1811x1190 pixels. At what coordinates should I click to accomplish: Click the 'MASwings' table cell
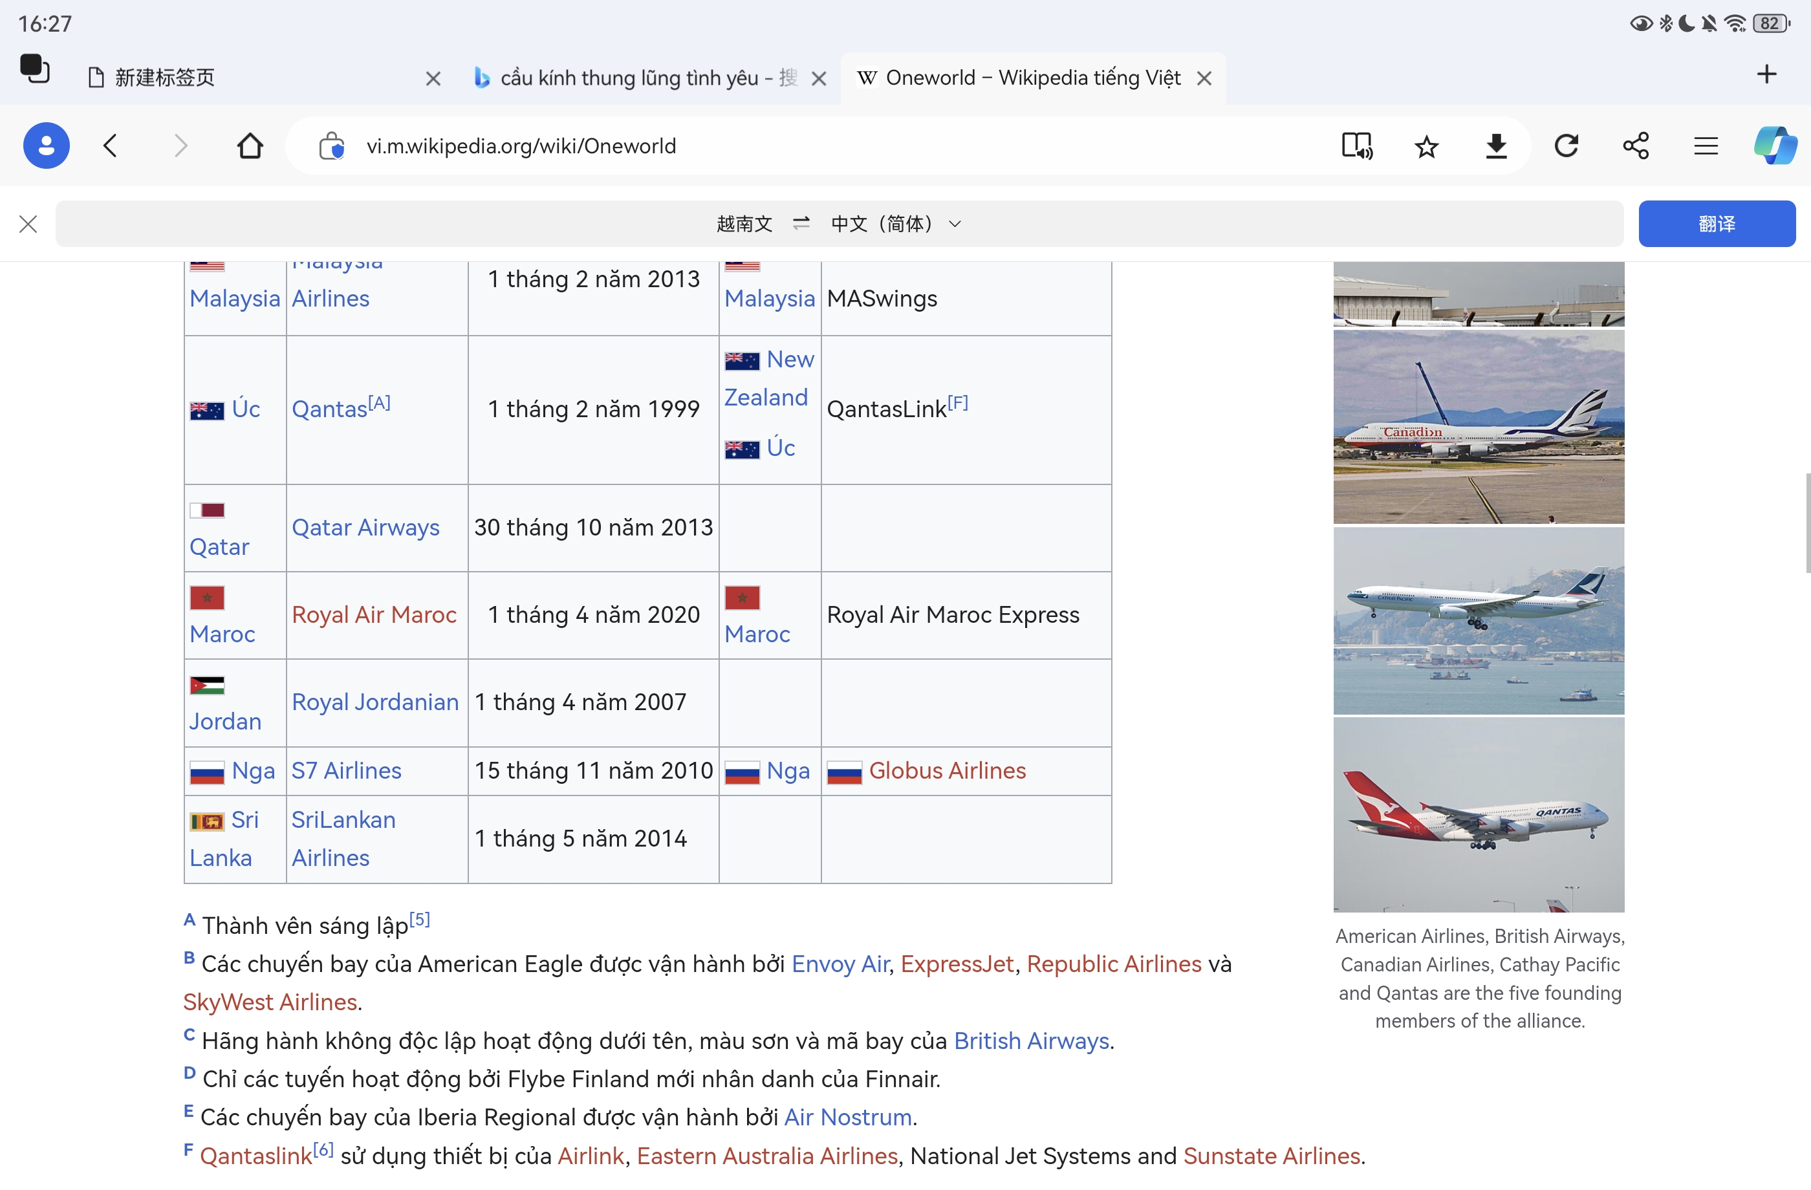point(966,298)
